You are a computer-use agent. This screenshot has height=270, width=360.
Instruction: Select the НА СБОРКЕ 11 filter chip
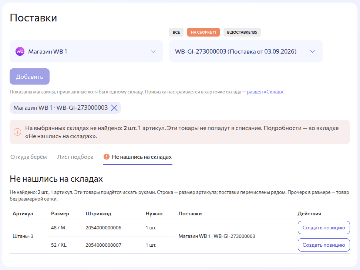click(203, 32)
